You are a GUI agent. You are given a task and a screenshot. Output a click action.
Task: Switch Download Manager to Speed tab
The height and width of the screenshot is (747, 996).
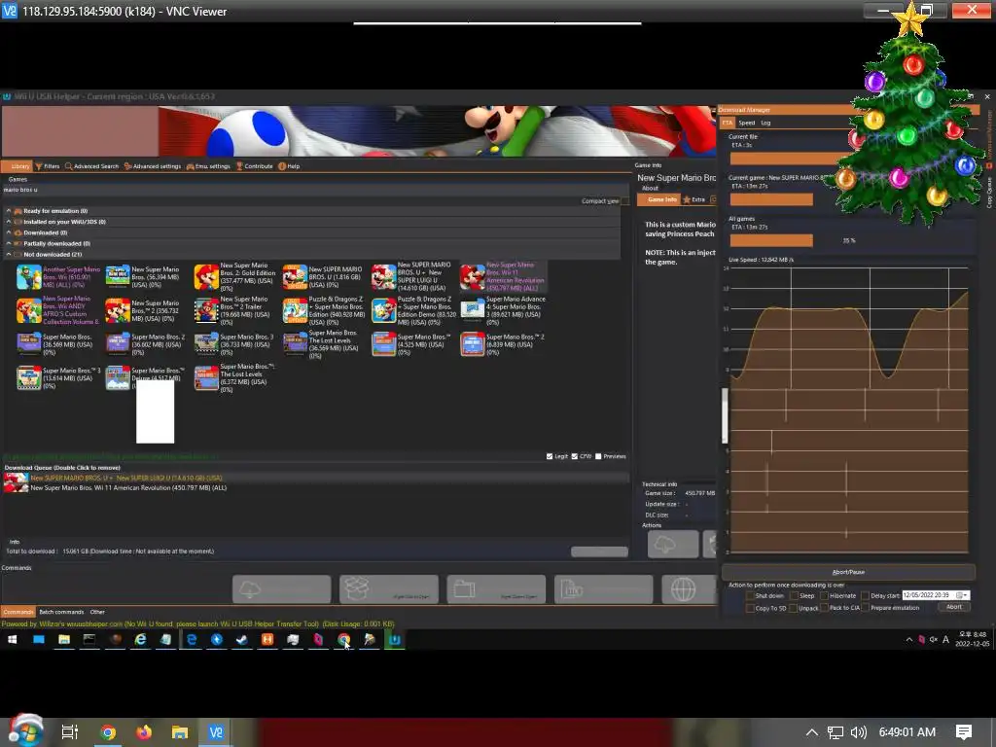(747, 123)
